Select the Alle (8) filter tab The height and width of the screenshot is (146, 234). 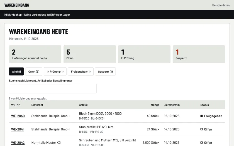coord(16,71)
